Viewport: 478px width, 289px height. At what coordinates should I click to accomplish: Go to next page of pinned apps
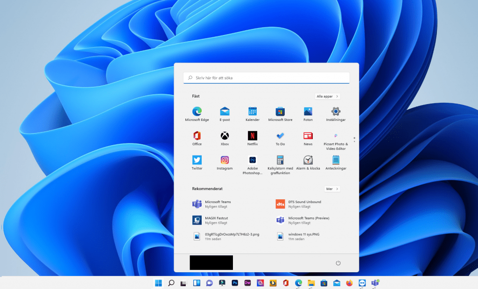(354, 141)
